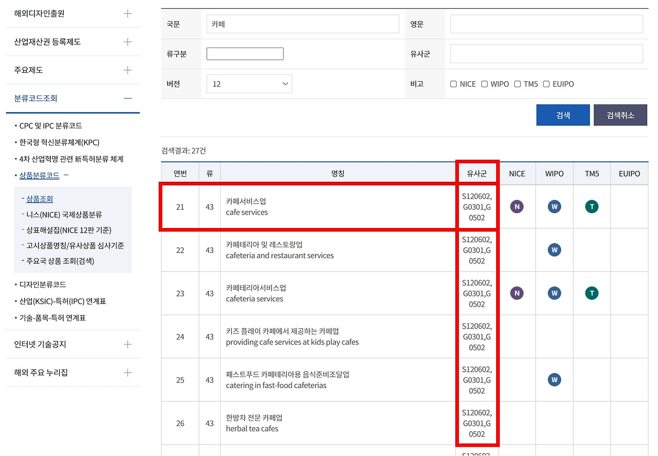Collapse the 상품분류코드 submenu
This screenshot has width=658, height=456.
pos(66,176)
